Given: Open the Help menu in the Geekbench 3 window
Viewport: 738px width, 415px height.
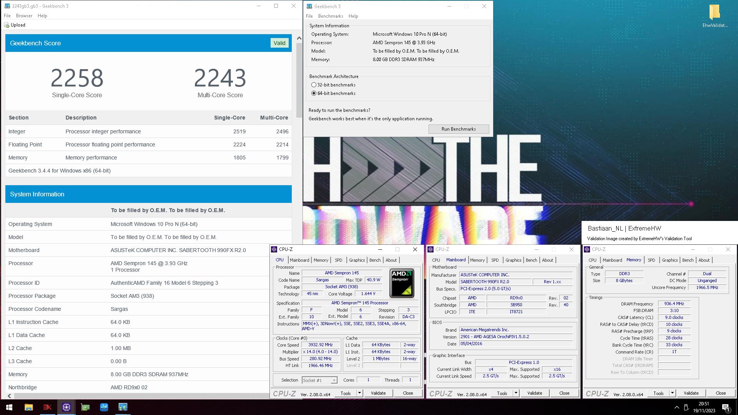Looking at the screenshot, I should (x=353, y=16).
